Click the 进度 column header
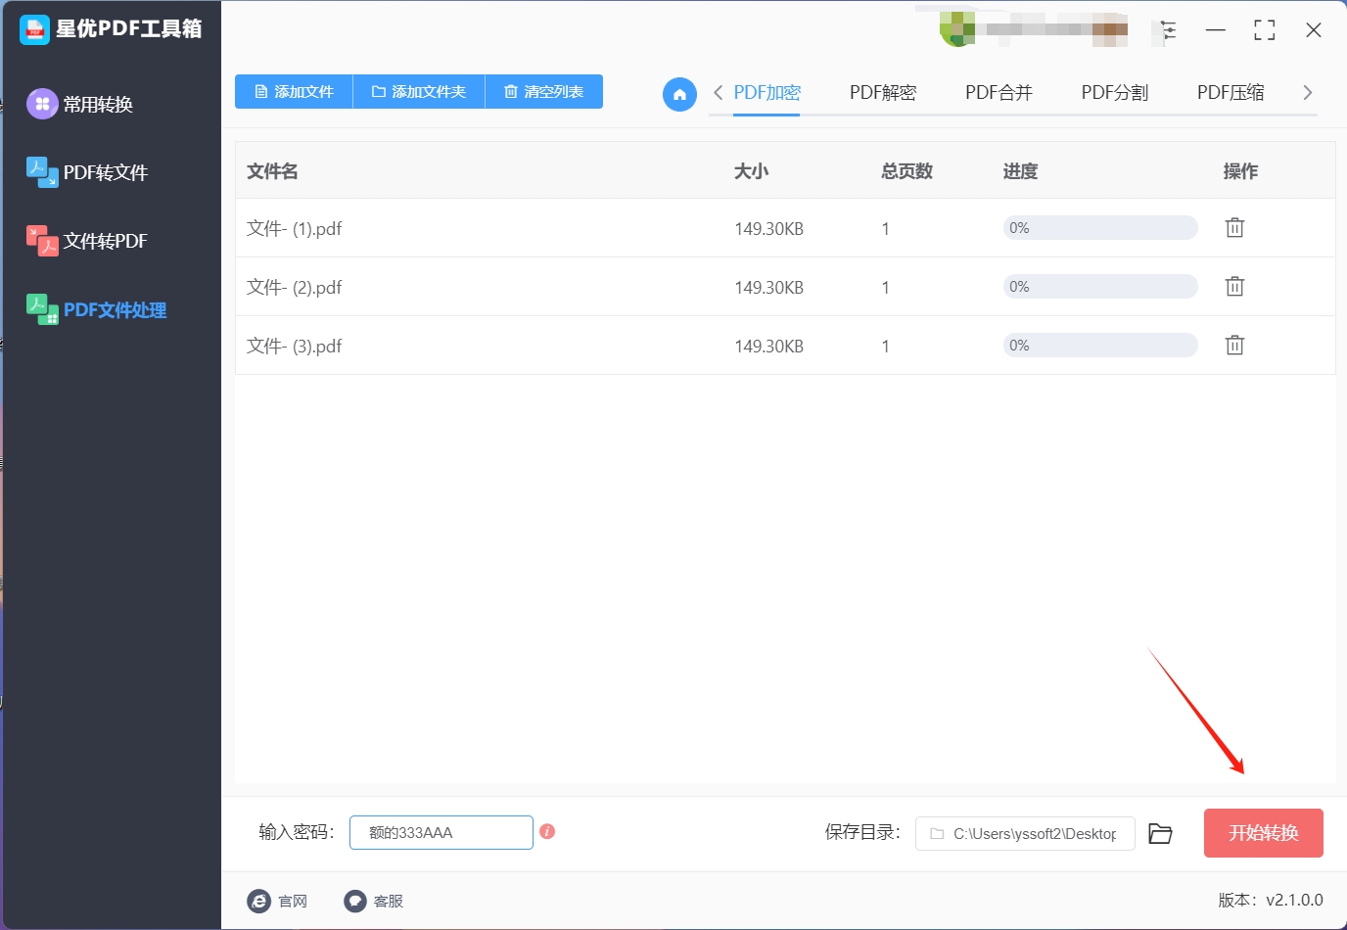Image resolution: width=1347 pixels, height=930 pixels. coord(1020,171)
